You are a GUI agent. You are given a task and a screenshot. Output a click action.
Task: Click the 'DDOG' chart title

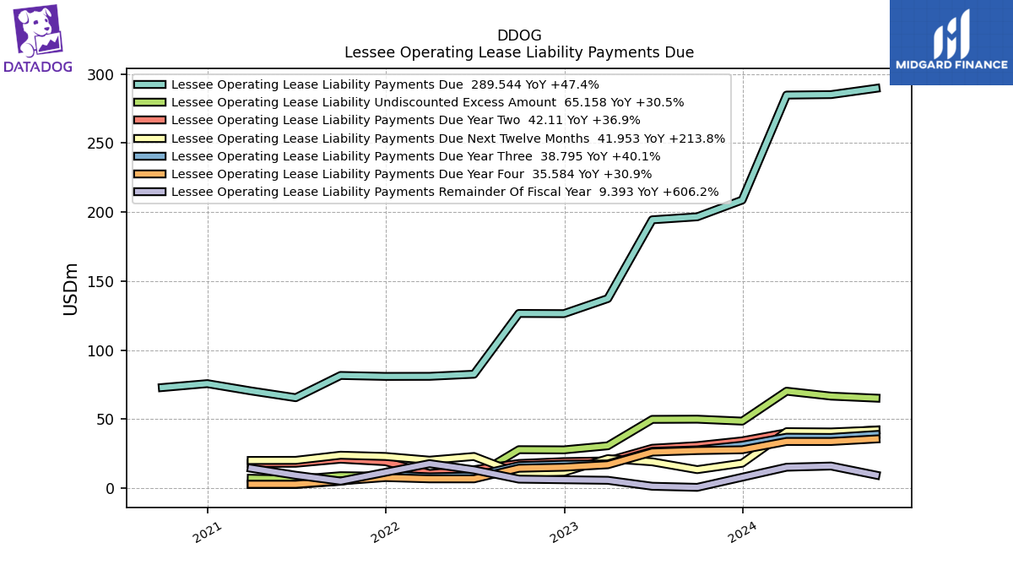point(519,35)
